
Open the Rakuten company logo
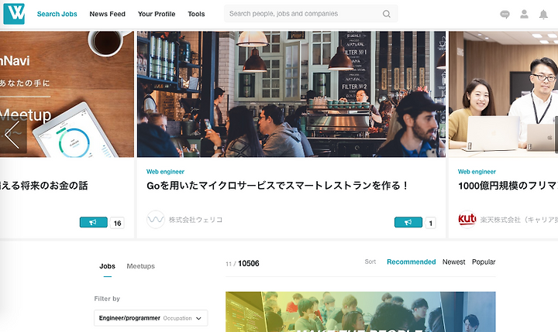pos(467,219)
